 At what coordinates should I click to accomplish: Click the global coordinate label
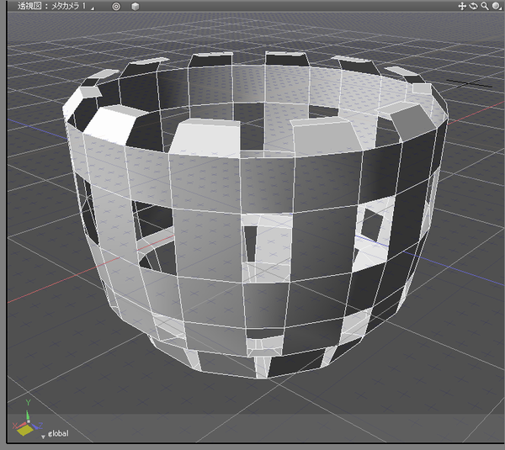tap(58, 434)
